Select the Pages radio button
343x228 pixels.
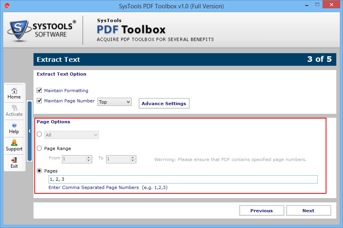39,171
